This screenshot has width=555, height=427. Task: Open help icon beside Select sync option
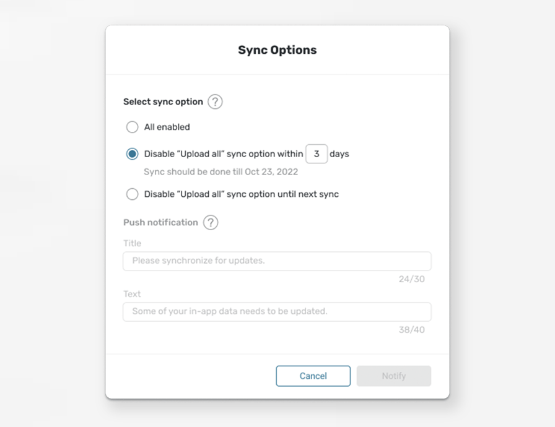click(x=215, y=102)
